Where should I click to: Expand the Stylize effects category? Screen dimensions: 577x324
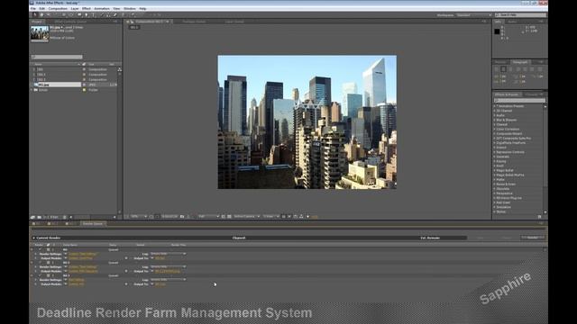495,212
